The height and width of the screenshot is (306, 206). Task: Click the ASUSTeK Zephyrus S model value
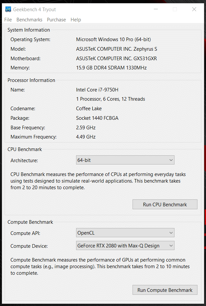tap(116, 49)
